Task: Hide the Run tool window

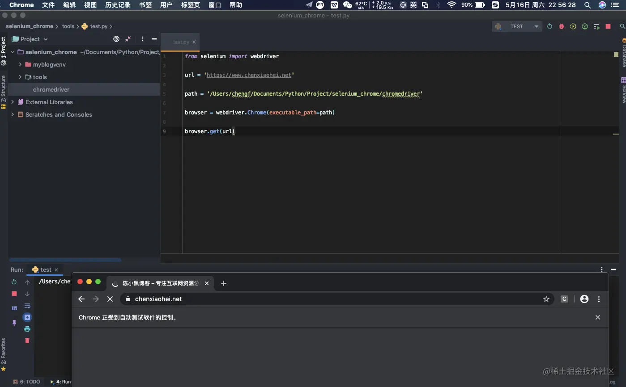Action: (x=614, y=269)
